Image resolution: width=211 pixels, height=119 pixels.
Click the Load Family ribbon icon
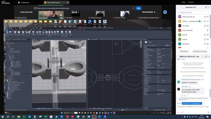[58, 33]
